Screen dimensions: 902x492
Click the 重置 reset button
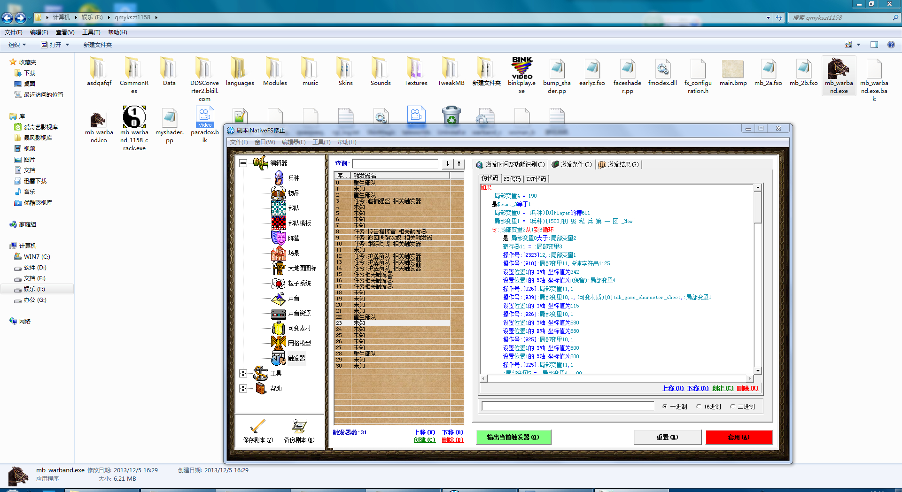(667, 437)
